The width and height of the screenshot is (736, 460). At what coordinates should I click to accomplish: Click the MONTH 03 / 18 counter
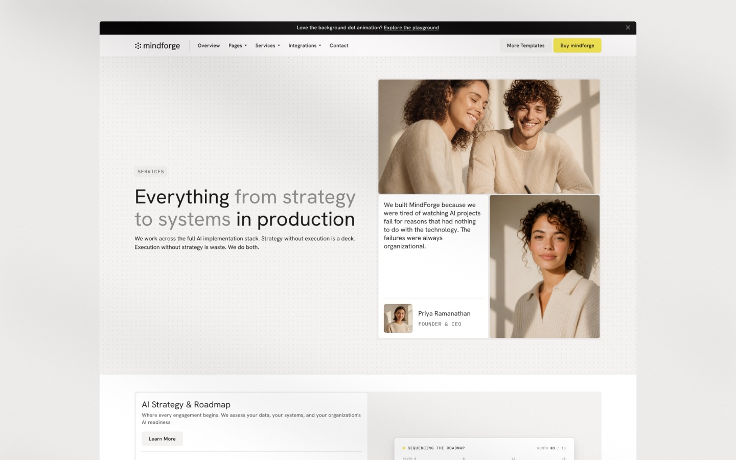551,448
